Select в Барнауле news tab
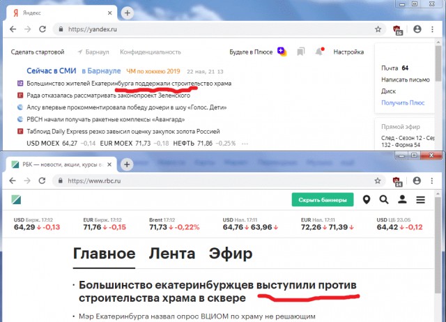Screen dimensions: 446x322 101,71
